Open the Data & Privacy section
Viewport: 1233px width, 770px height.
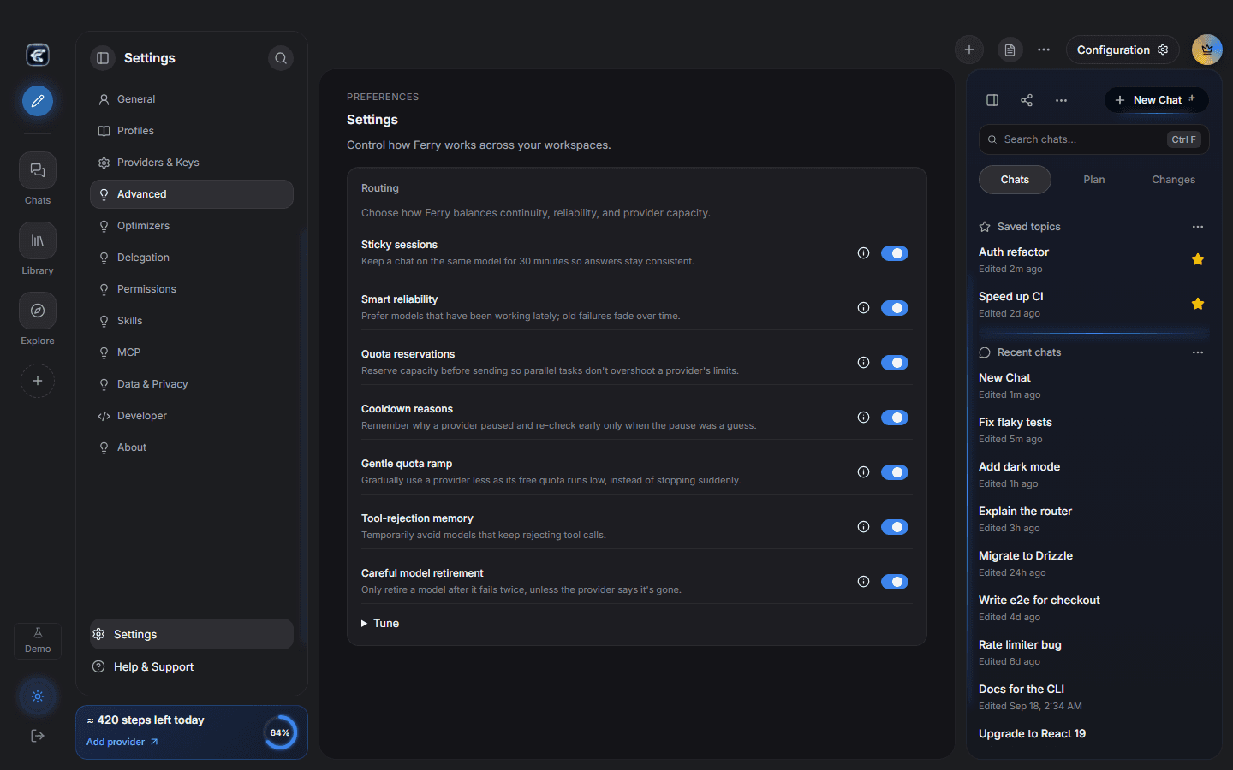click(x=192, y=384)
